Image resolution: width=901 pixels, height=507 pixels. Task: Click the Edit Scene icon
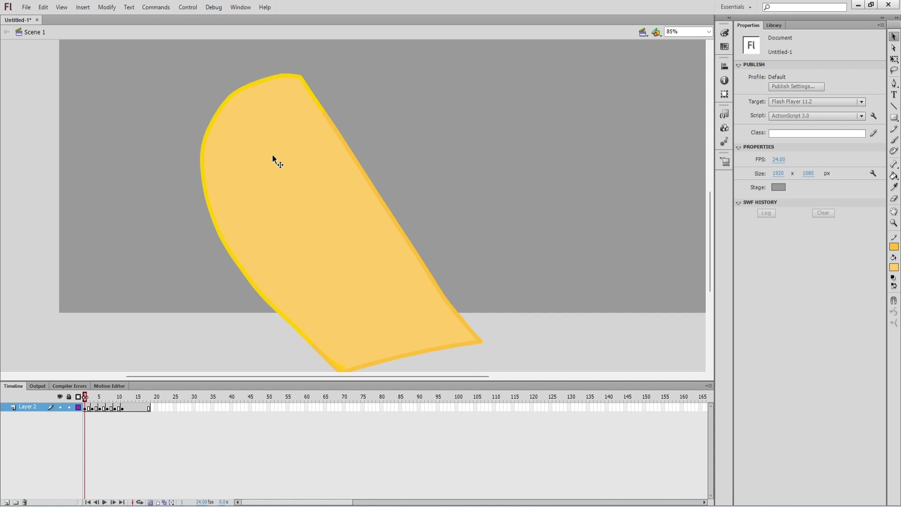(x=643, y=32)
